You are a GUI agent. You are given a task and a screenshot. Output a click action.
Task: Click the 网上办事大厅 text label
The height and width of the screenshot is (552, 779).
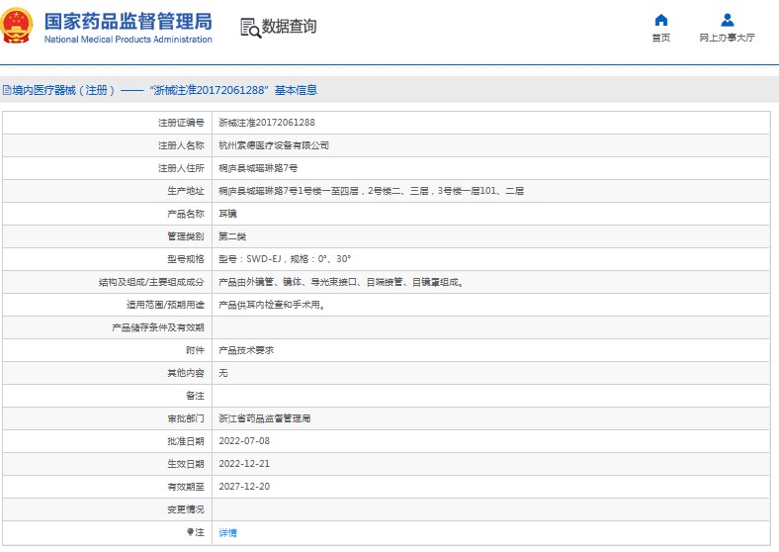pyautogui.click(x=727, y=38)
